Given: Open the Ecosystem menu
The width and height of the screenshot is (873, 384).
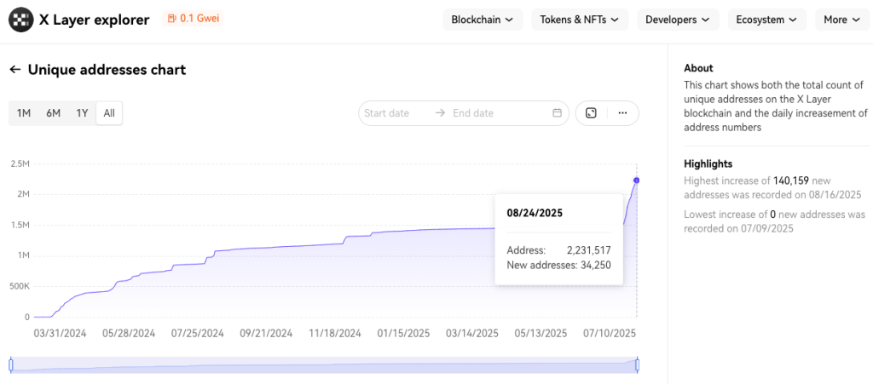Looking at the screenshot, I should click(x=766, y=20).
